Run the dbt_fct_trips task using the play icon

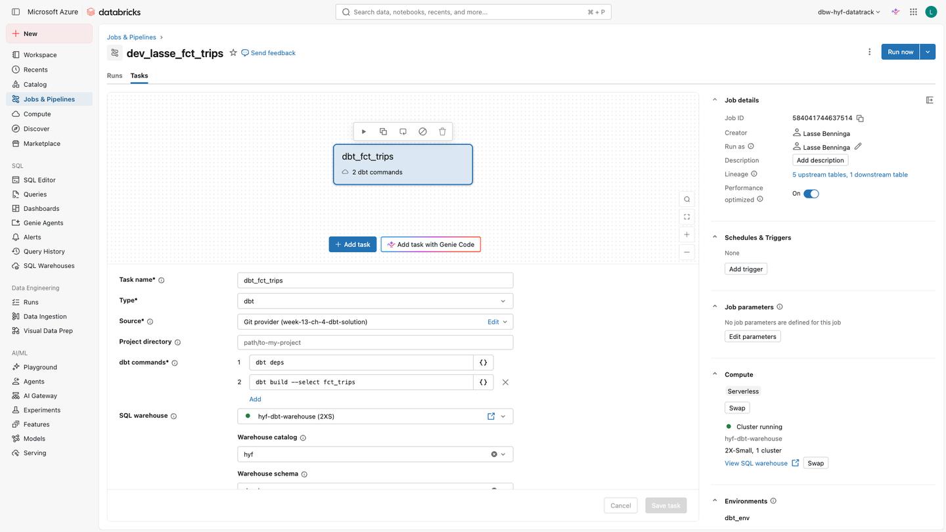click(x=364, y=131)
